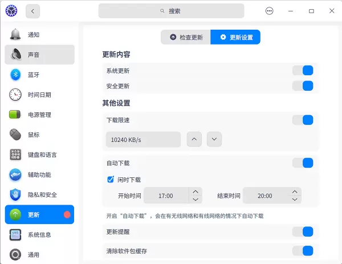Select the 蓝牙 Bluetooth icon in sidebar
The height and width of the screenshot is (264, 342).
(x=15, y=75)
